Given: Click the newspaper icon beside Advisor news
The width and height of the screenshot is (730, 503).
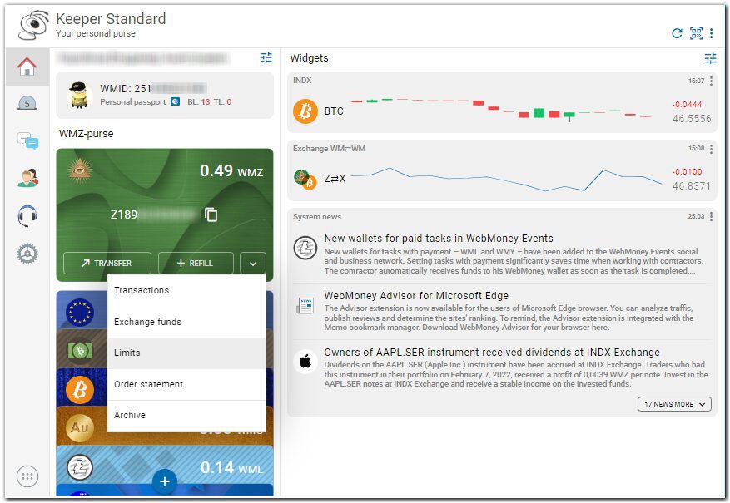Looking at the screenshot, I should (x=305, y=305).
